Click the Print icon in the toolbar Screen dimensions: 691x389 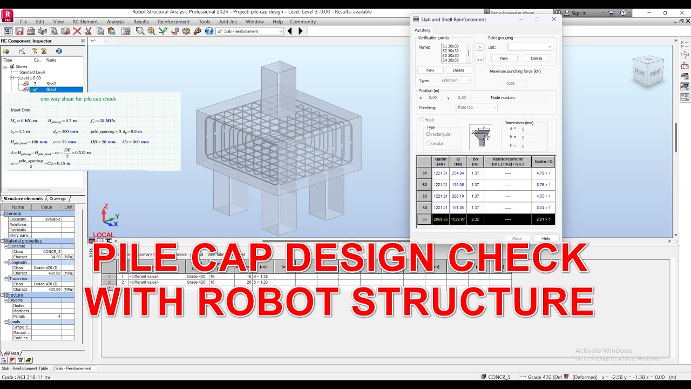click(x=31, y=31)
